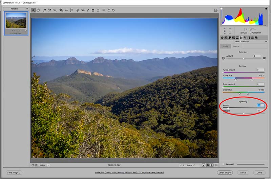Click the Save Image button
Image resolution: width=271 pixels, height=179 pixels.
point(14,173)
